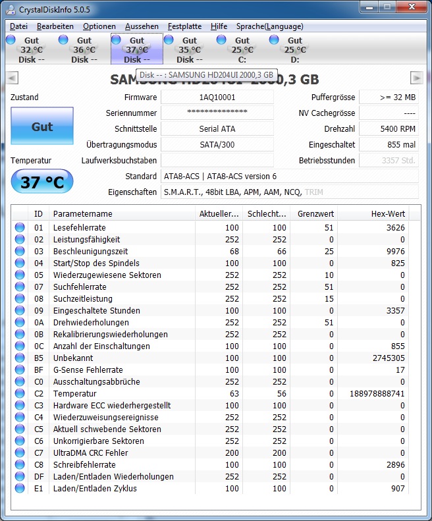Screen dimensions: 432x521
Task: Click the status orb for Suchfehlerrate
Action: coord(20,287)
